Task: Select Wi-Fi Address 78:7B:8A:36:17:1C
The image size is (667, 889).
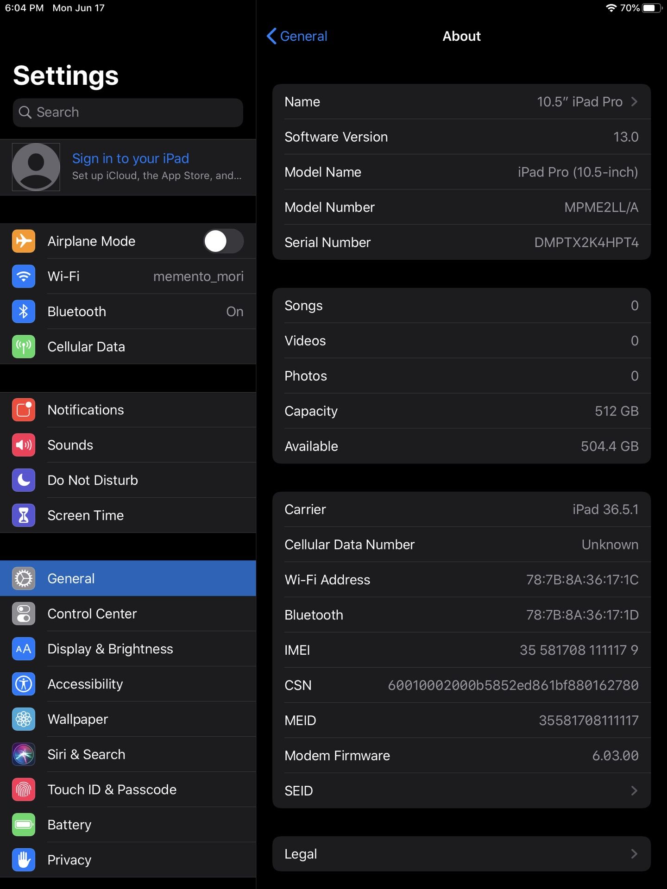Action: (582, 579)
